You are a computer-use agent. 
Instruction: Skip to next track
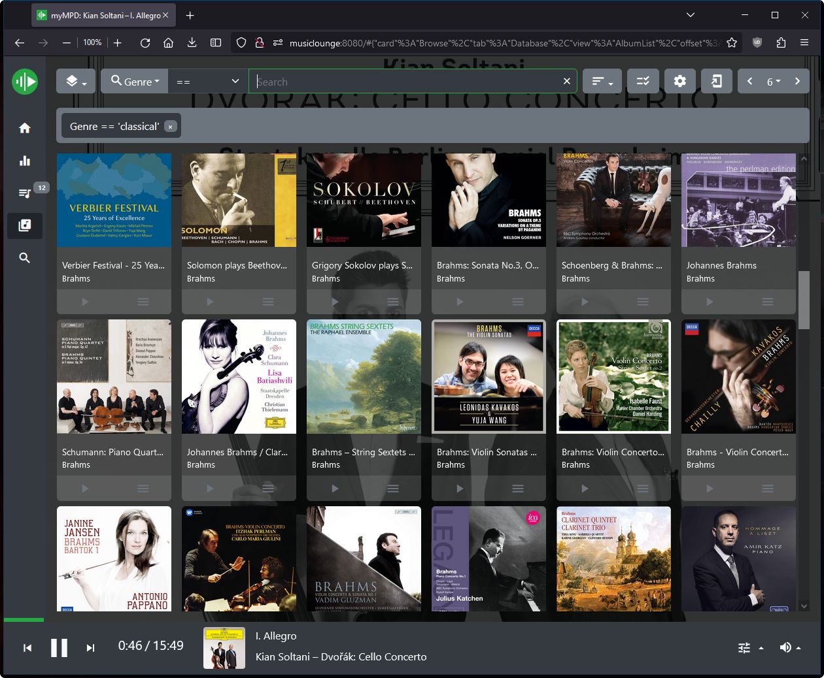pos(90,648)
